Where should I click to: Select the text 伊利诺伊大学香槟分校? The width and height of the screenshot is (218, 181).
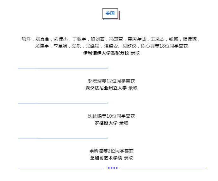(106, 53)
